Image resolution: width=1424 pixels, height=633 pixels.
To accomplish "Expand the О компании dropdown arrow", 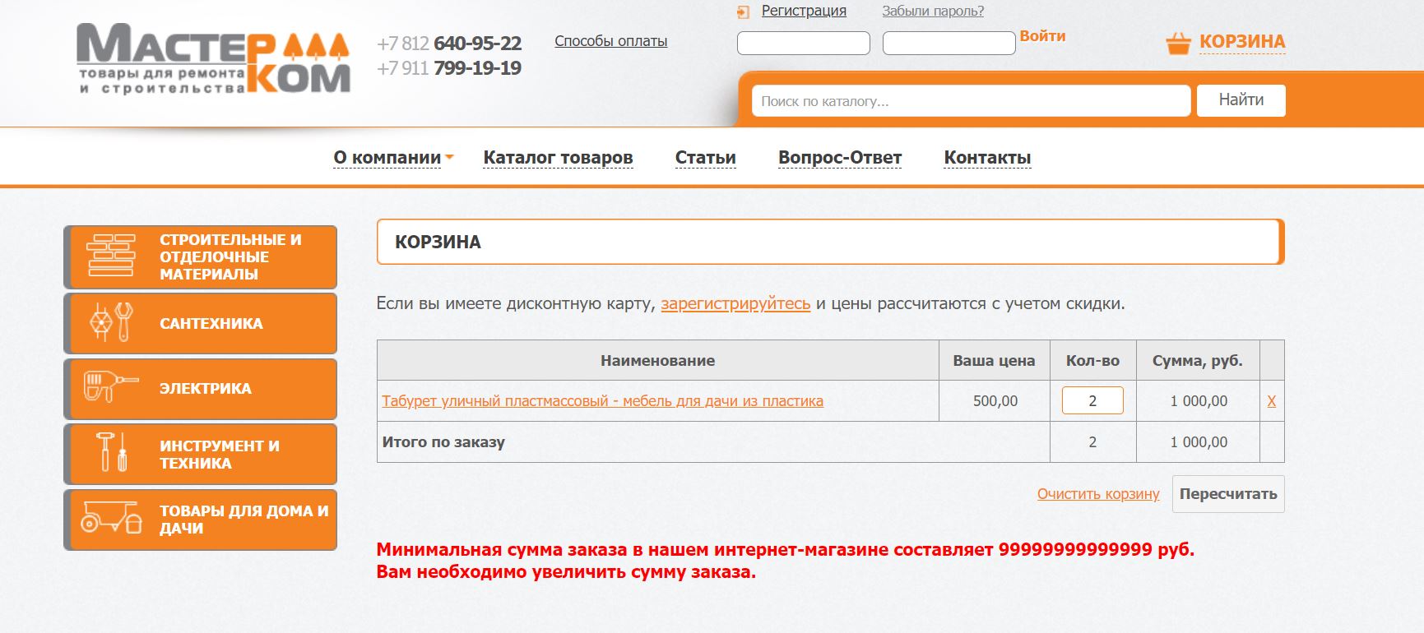I will 449,157.
